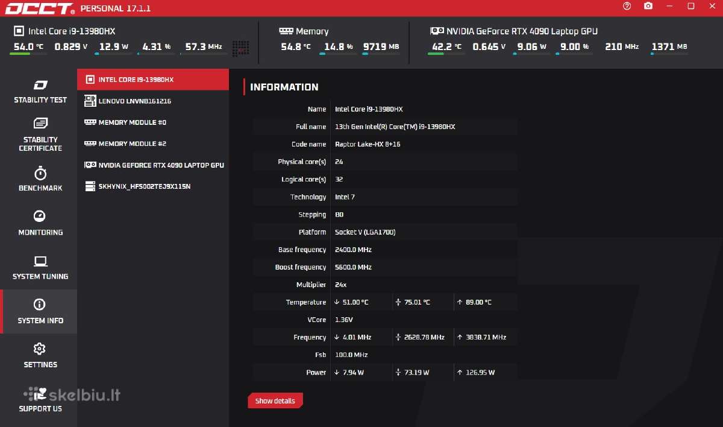Click the Memory module icon in header

(x=286, y=31)
